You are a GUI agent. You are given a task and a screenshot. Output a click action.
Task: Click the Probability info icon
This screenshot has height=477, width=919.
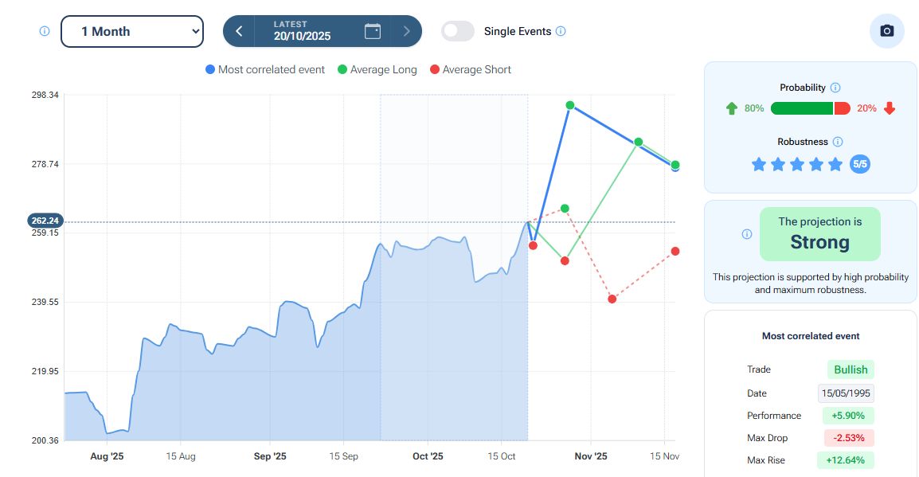[x=835, y=88]
